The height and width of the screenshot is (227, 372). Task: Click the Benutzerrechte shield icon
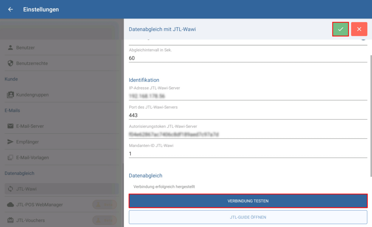click(x=11, y=63)
